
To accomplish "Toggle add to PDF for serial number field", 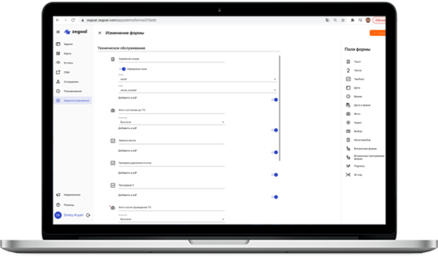I will click(275, 100).
